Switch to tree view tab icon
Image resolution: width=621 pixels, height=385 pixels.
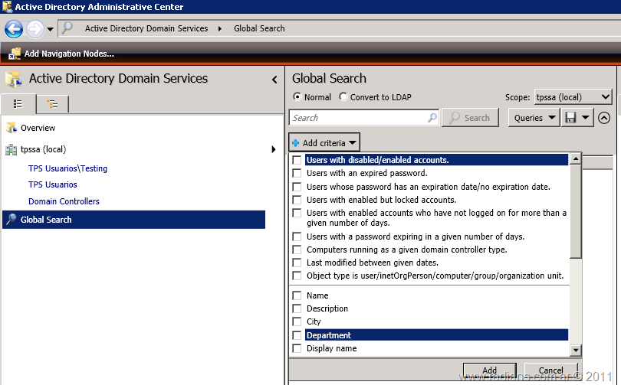[52, 104]
